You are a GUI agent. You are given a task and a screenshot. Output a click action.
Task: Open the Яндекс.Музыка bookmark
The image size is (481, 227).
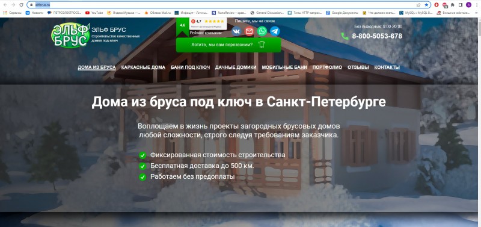coord(124,13)
